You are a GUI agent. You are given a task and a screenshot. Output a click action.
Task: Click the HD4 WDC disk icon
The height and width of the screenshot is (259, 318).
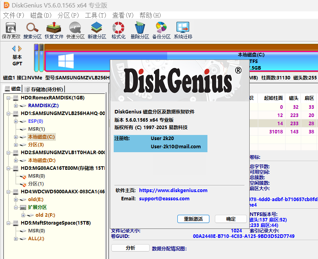(16, 192)
